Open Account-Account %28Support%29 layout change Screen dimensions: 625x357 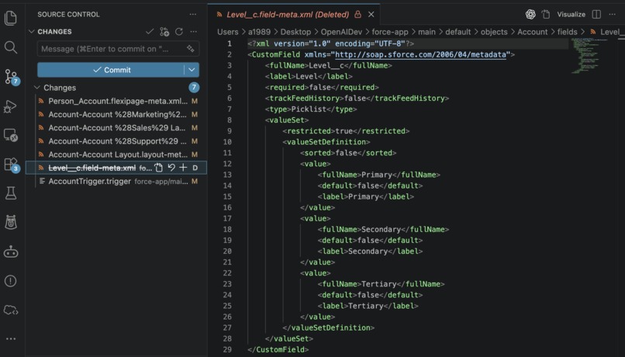[x=118, y=141]
